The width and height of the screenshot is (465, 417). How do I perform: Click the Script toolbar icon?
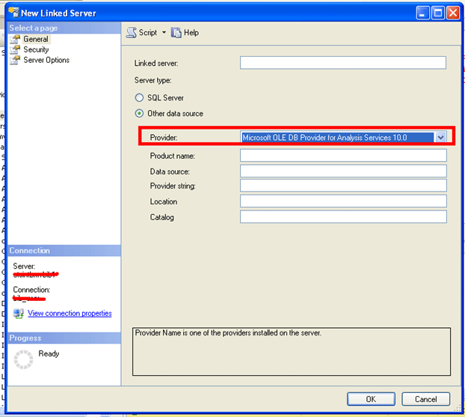132,32
